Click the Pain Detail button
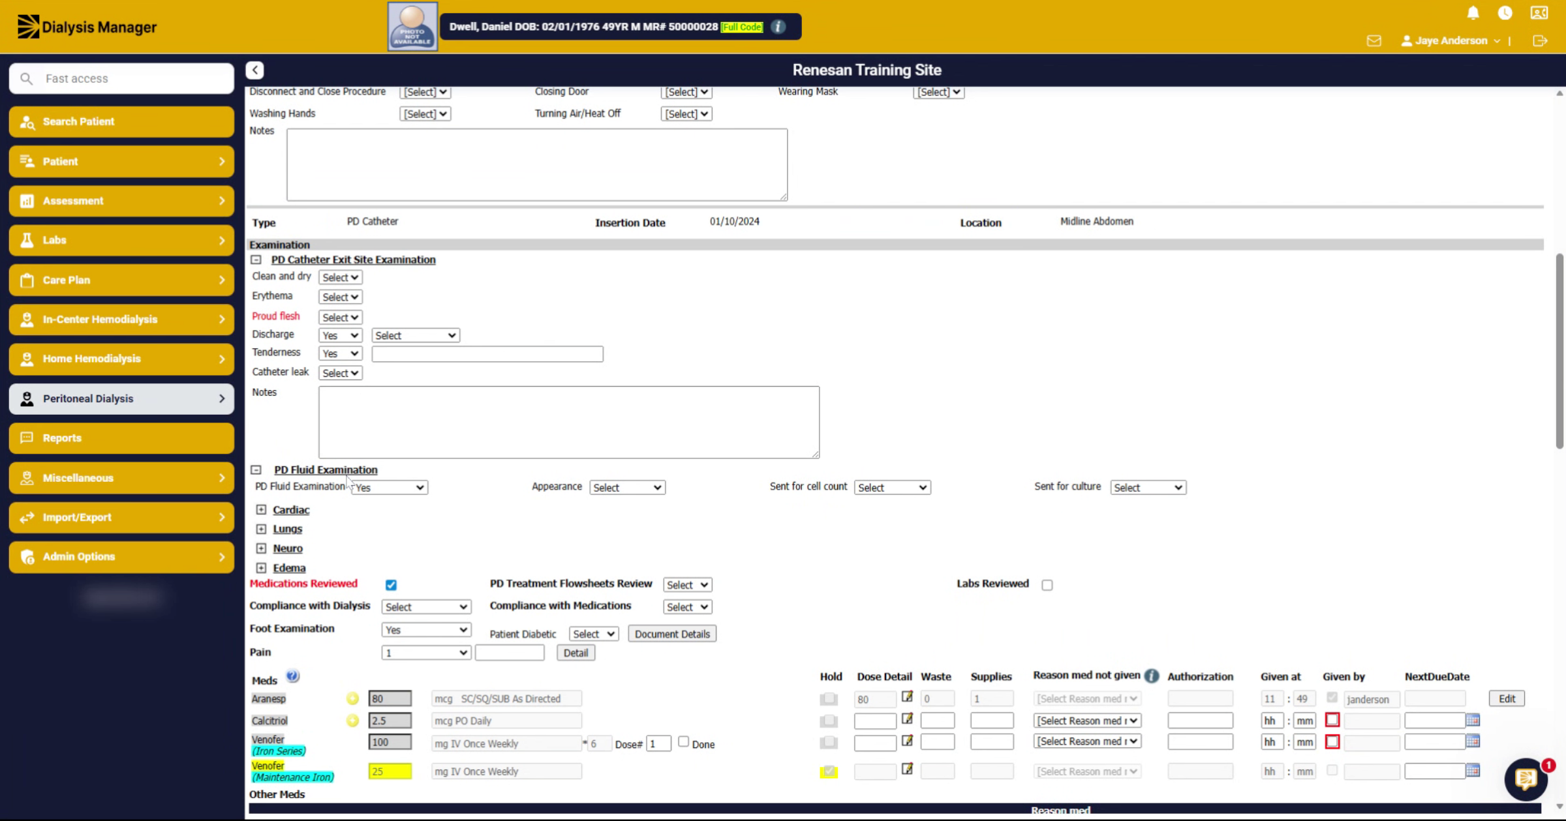 [576, 653]
